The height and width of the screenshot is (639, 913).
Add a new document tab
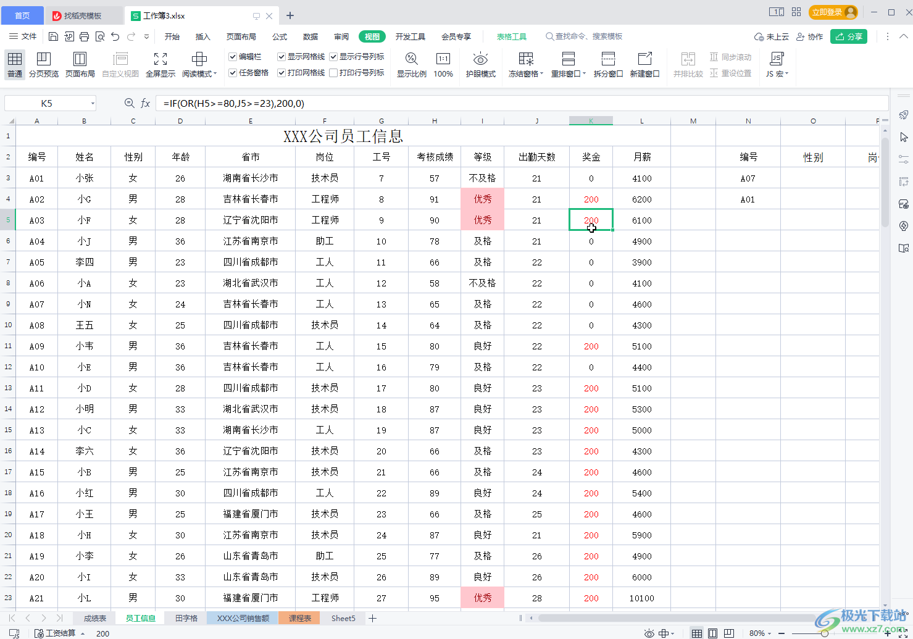coord(290,15)
